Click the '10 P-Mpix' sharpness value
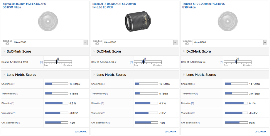 165,84
